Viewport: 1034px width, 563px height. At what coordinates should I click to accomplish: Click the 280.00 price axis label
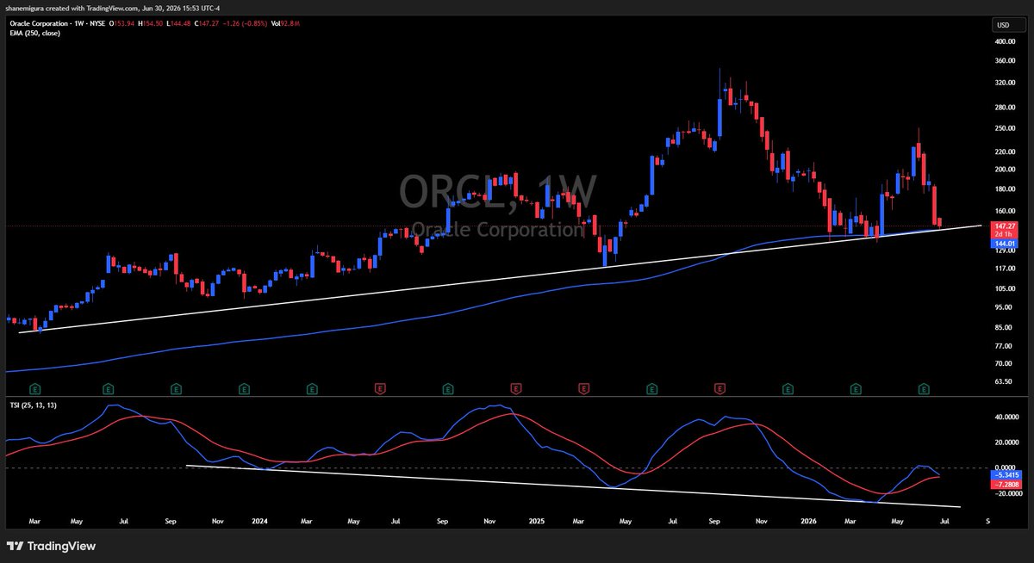(1006, 108)
